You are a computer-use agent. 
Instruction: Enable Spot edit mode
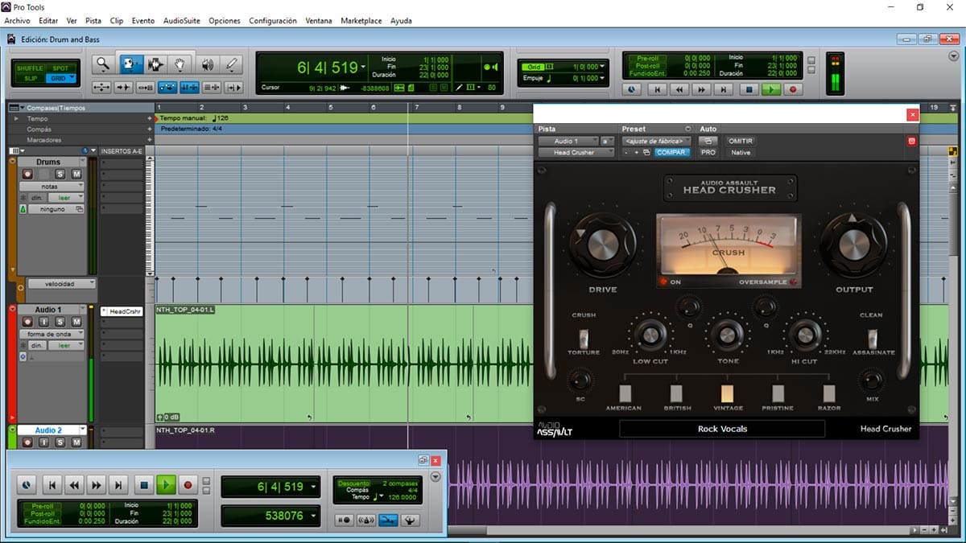(60, 68)
